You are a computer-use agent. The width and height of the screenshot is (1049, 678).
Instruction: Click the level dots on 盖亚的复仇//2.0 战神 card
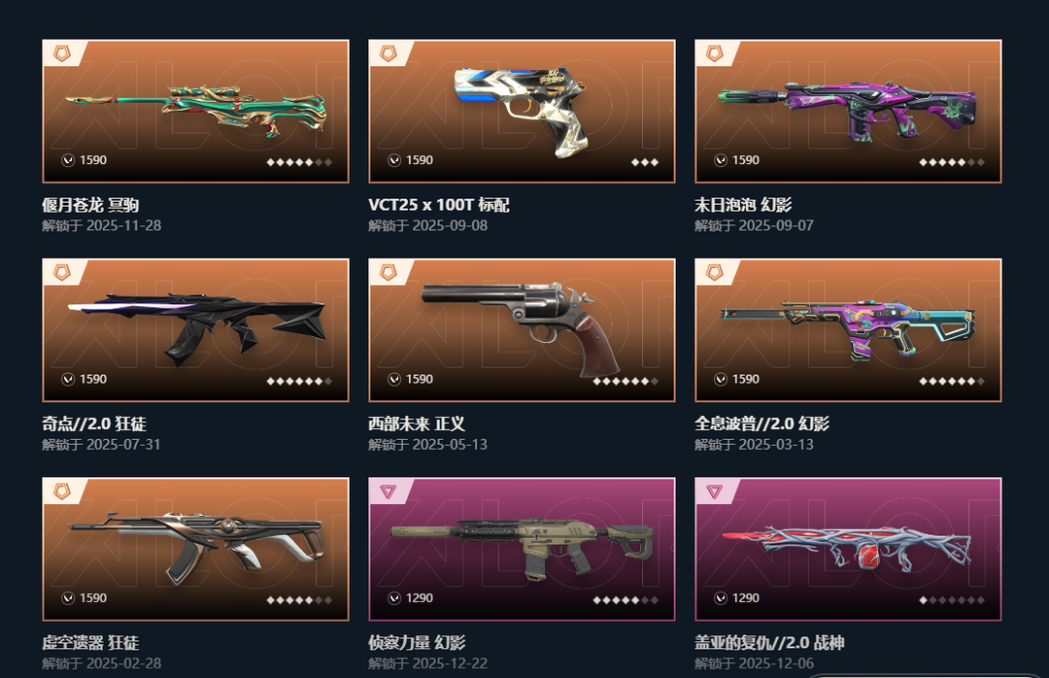point(952,599)
